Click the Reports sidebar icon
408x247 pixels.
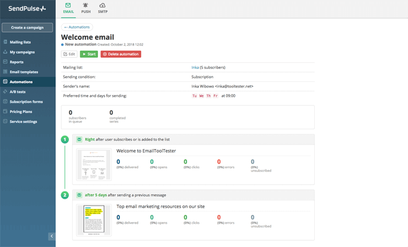(5, 62)
